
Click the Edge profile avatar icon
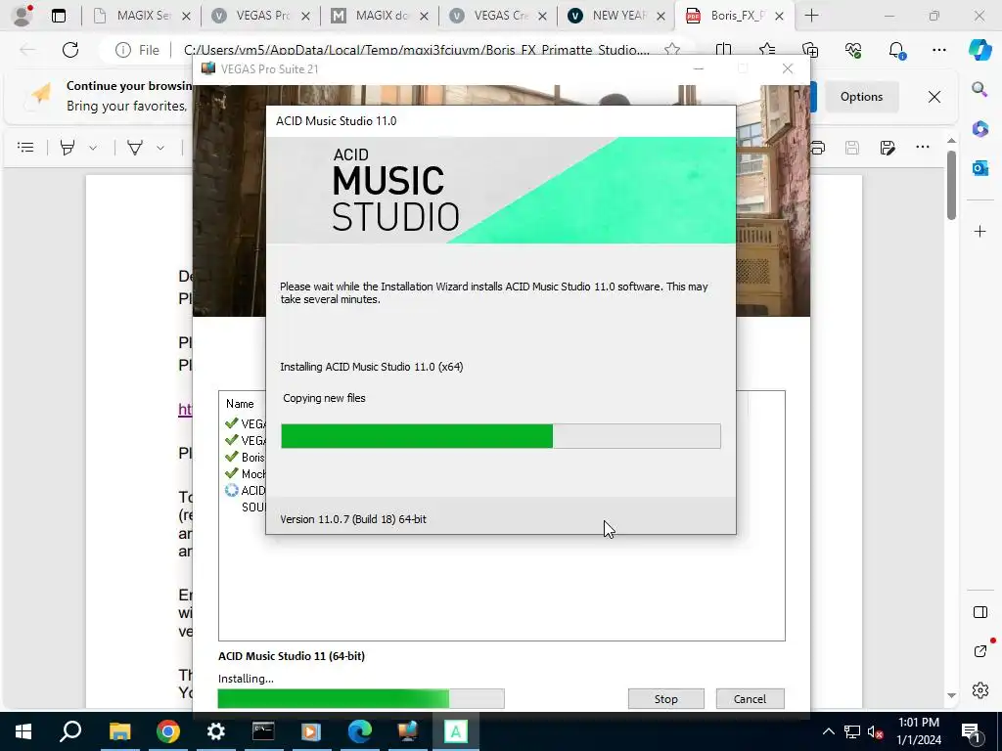pyautogui.click(x=23, y=16)
